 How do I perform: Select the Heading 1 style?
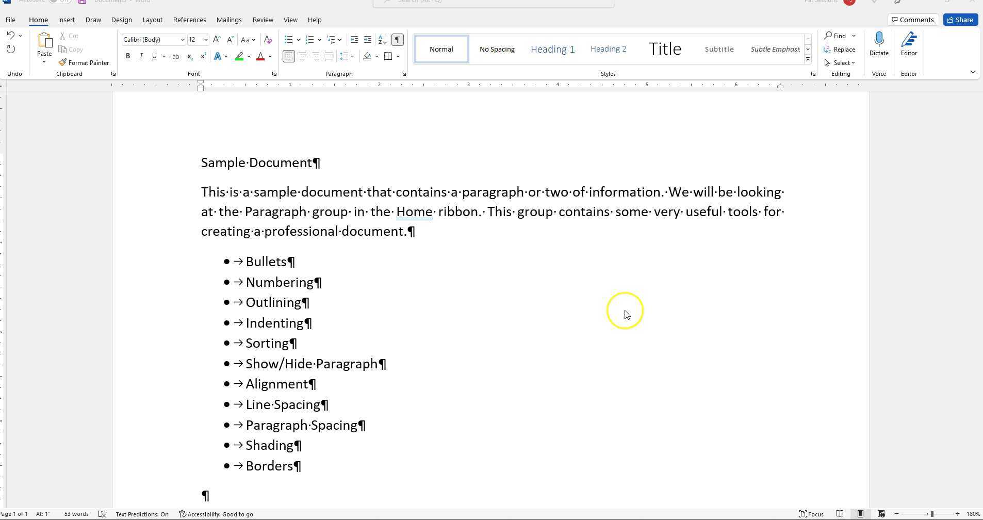click(x=552, y=48)
